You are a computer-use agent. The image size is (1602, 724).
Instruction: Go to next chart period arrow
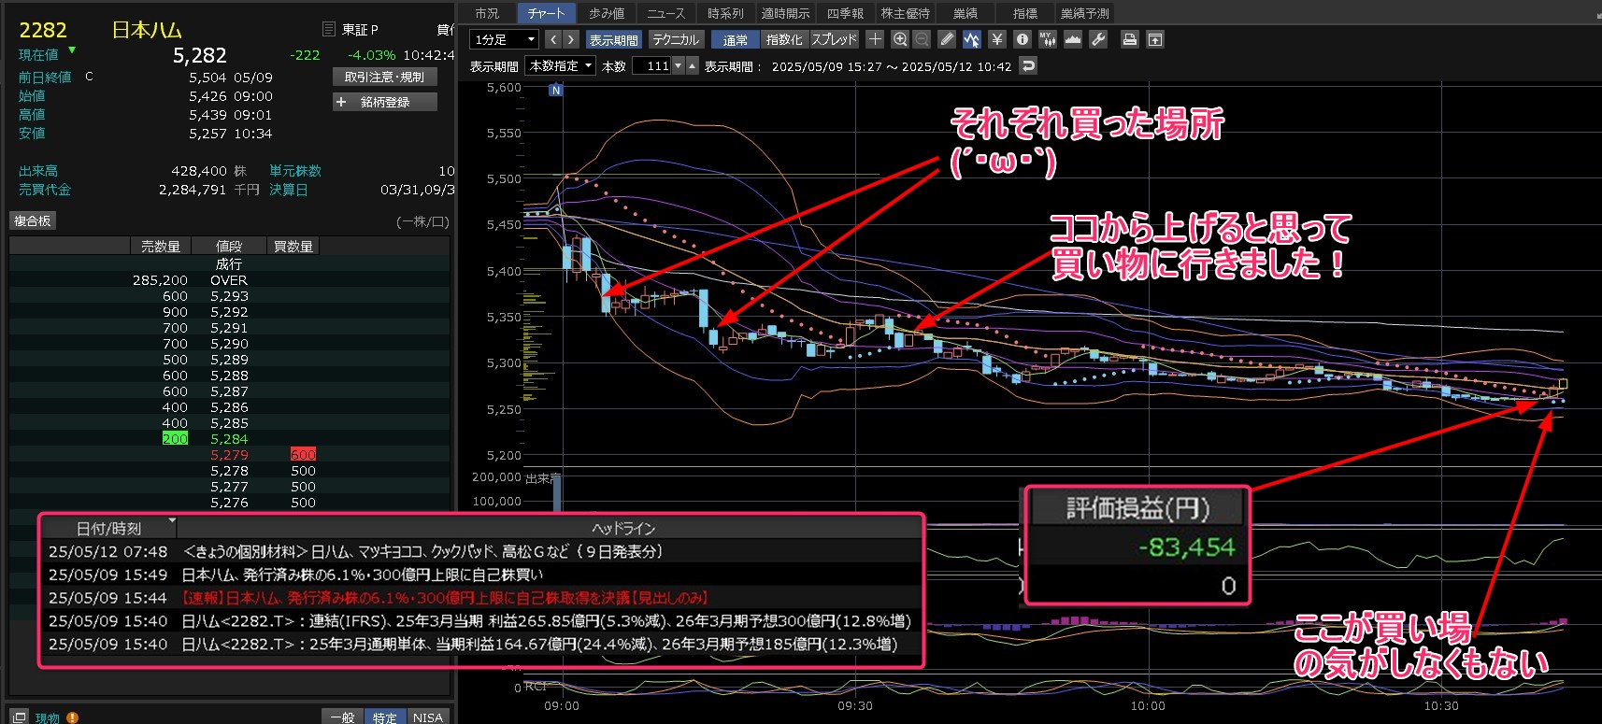tap(571, 39)
